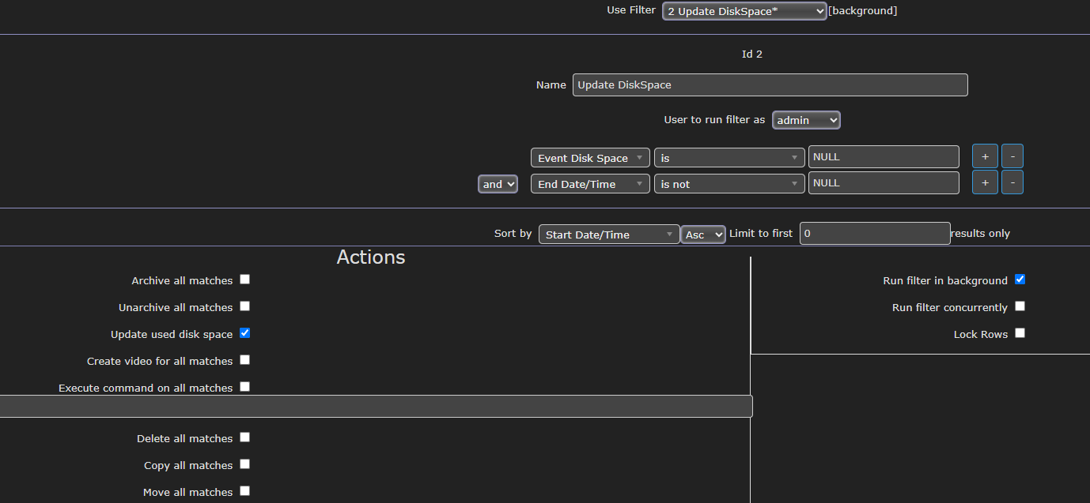Click the 'Actions' heading
The width and height of the screenshot is (1090, 503).
371,257
